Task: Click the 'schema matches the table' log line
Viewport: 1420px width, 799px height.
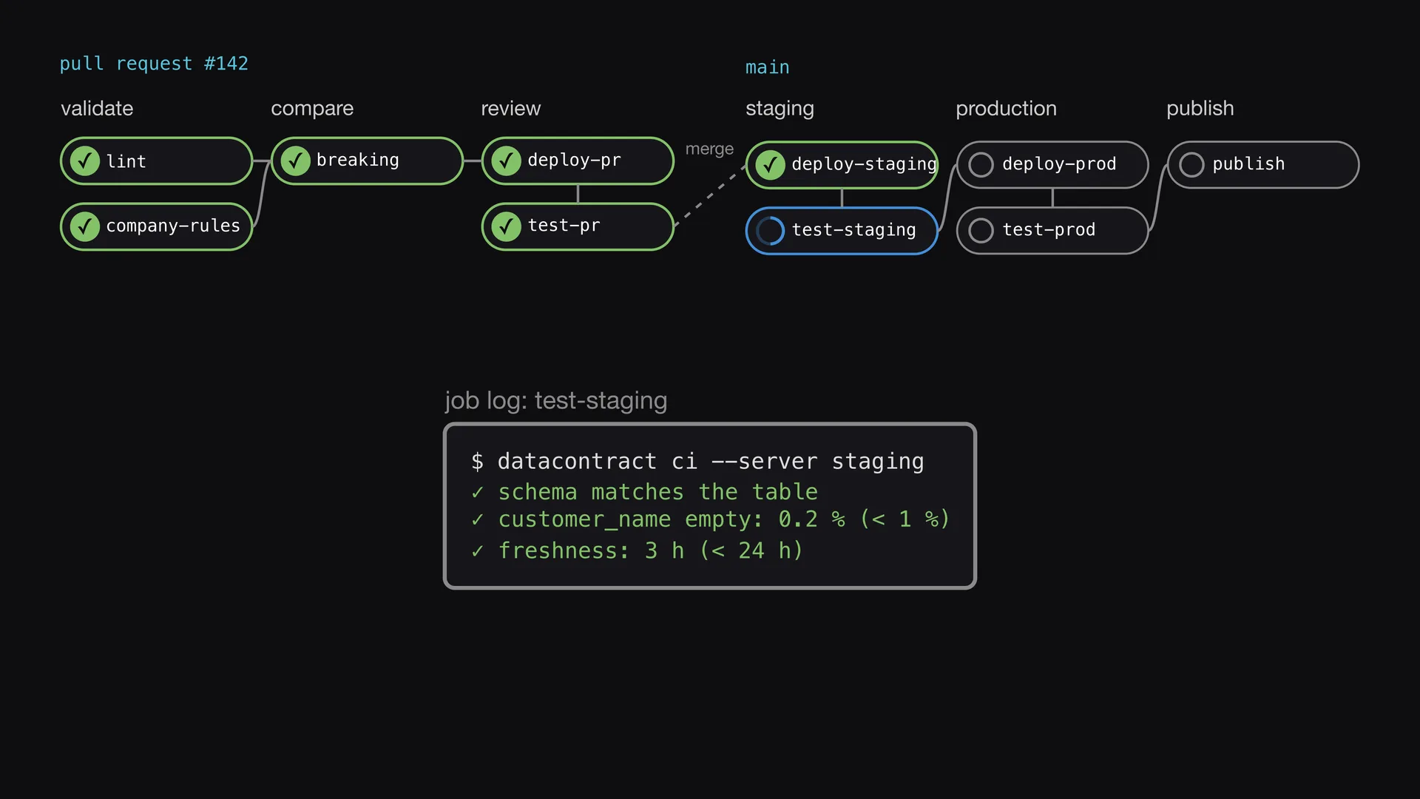Action: pos(644,492)
